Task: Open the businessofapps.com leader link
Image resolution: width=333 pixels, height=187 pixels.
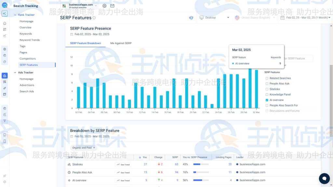Action: (253, 164)
